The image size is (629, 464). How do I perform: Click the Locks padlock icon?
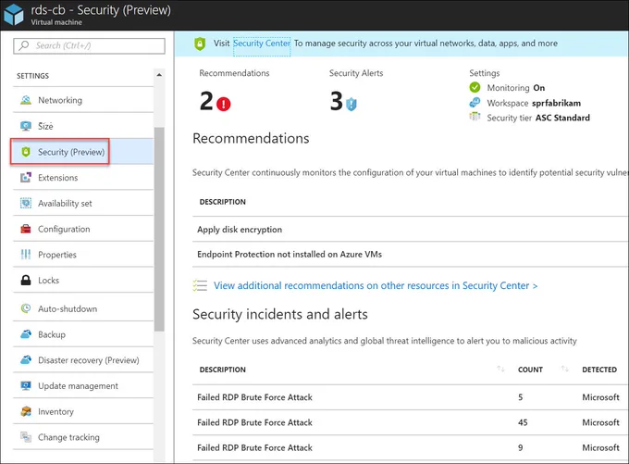[x=26, y=280]
